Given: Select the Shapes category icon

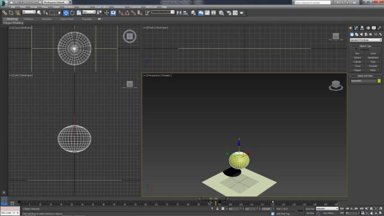Looking at the screenshot, I should click(x=356, y=34).
